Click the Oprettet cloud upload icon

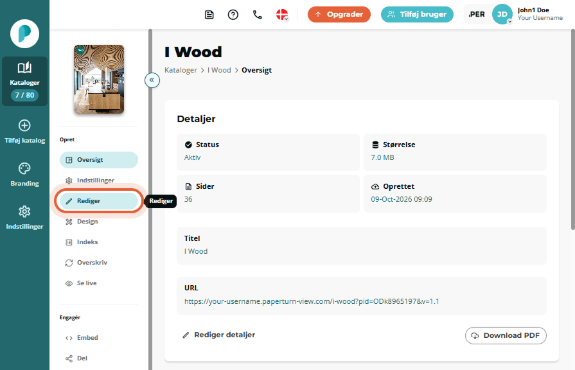pos(375,187)
